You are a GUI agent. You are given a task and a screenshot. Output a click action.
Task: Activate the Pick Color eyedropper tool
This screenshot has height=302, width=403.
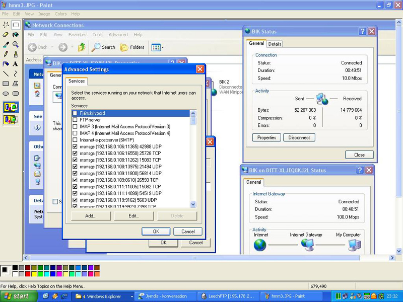click(x=6, y=44)
